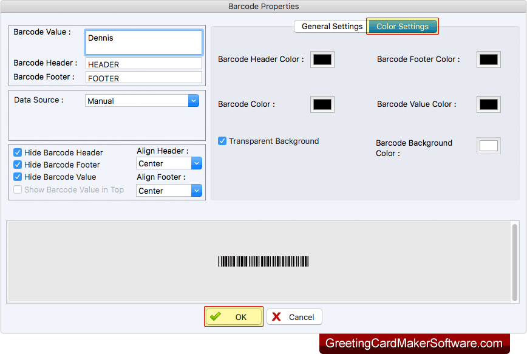Image resolution: width=527 pixels, height=354 pixels.
Task: Click the Cancel button
Action: (294, 317)
